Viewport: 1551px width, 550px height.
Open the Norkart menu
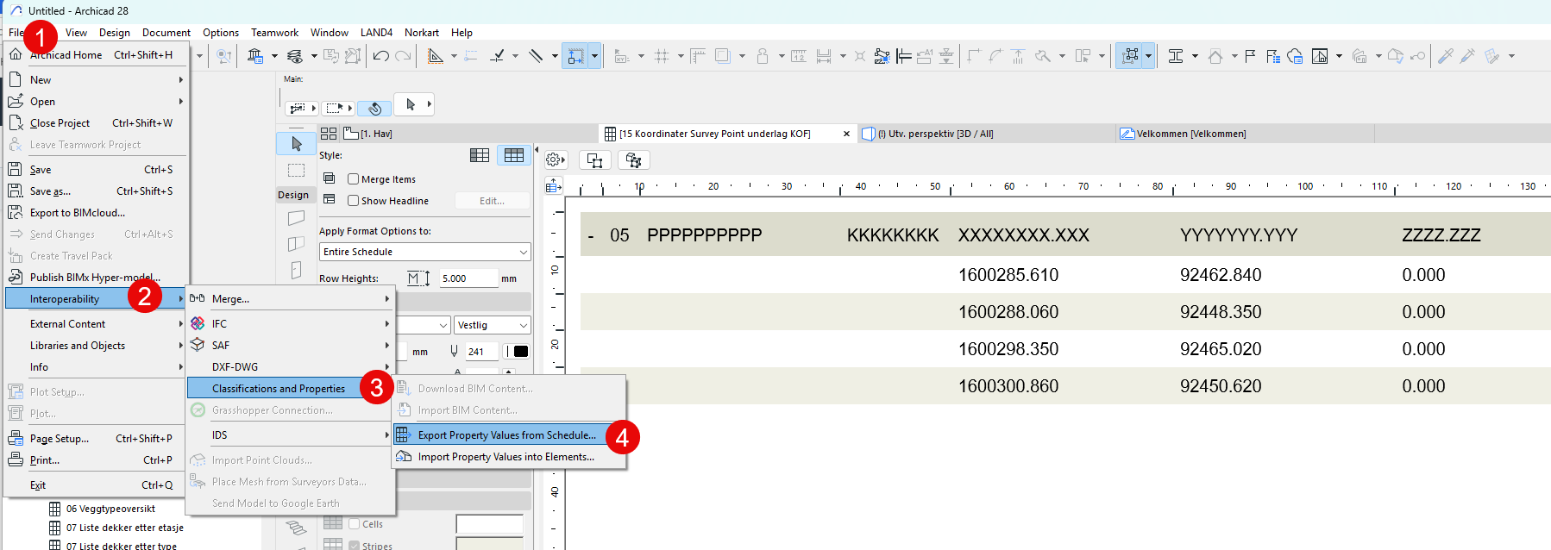[422, 33]
